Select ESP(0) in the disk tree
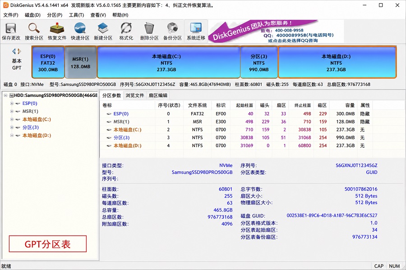The image size is (406, 270). [x=30, y=103]
